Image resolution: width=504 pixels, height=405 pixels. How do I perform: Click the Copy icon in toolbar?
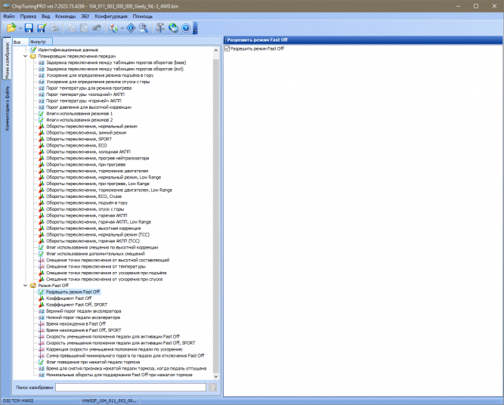click(71, 28)
